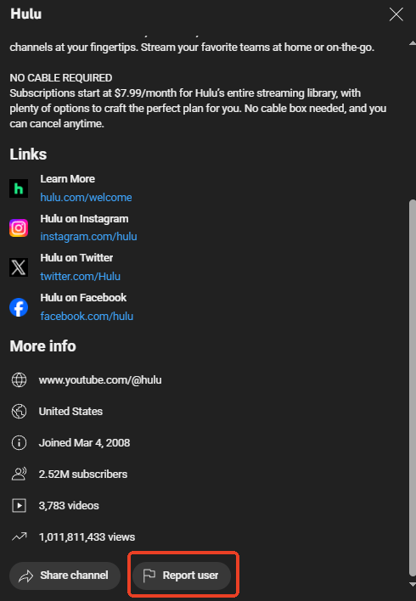
Task: Click the Share channel button
Action: click(65, 576)
